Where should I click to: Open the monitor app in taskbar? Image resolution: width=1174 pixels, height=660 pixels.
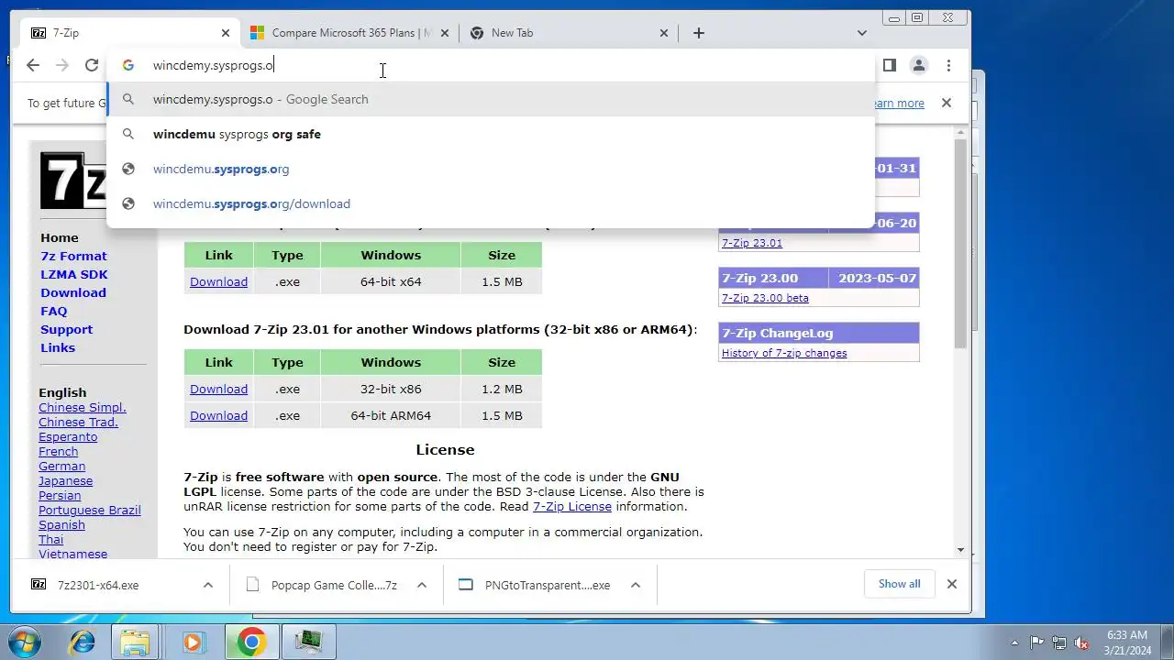pos(309,642)
